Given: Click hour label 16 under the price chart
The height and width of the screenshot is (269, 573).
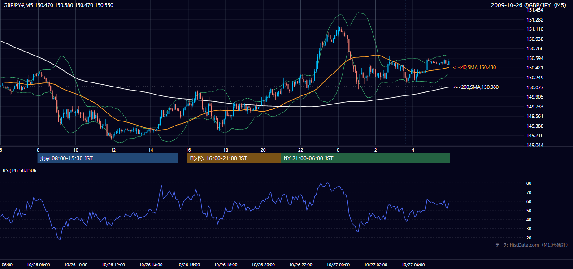Looking at the screenshot, I should click(x=188, y=150).
